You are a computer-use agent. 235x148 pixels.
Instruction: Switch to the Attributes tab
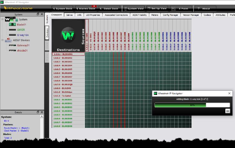pyautogui.click(x=220, y=15)
